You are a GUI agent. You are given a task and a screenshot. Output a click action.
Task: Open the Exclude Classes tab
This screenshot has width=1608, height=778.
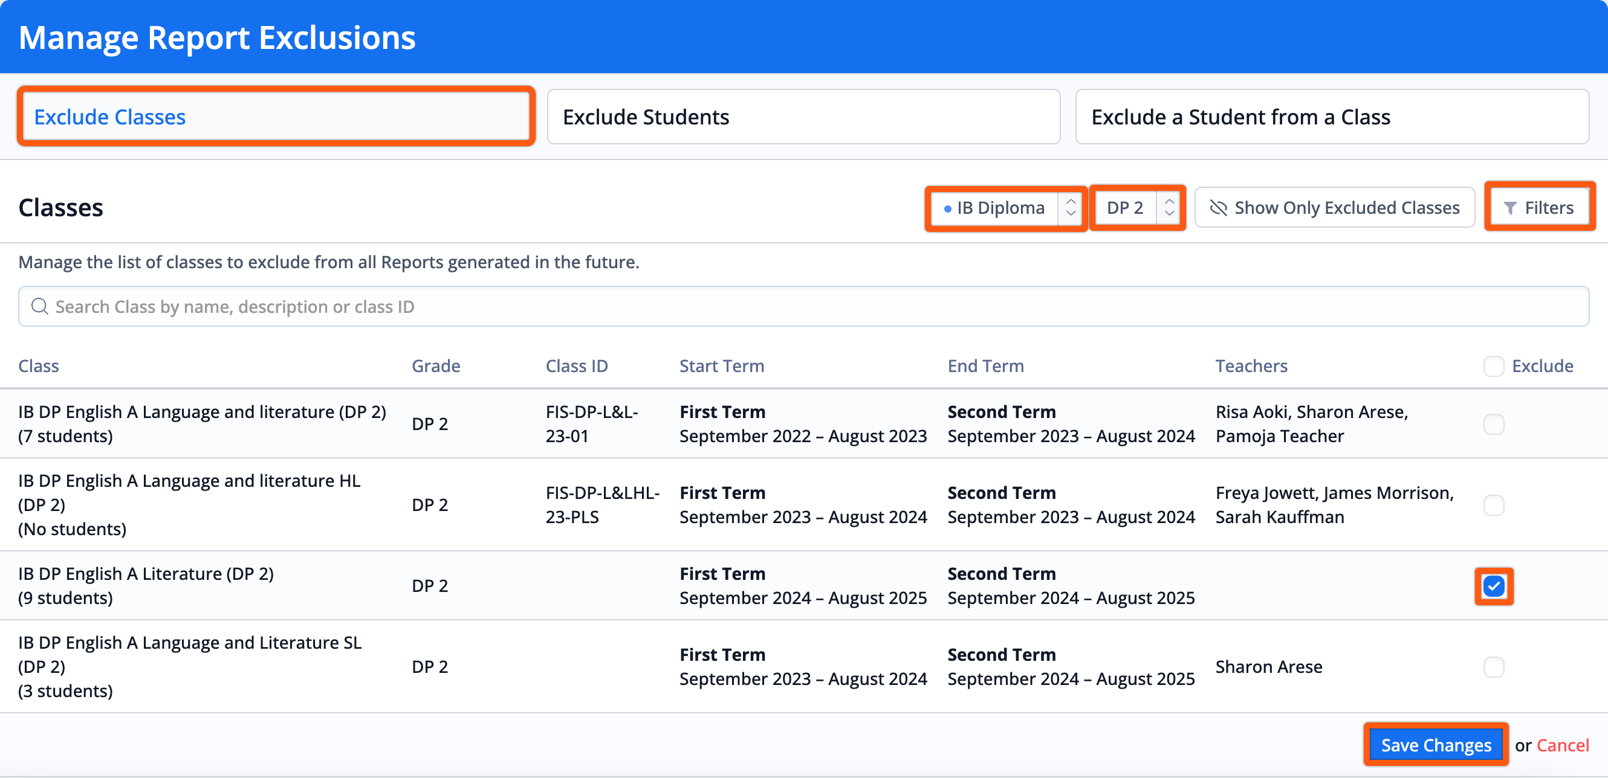click(x=275, y=117)
